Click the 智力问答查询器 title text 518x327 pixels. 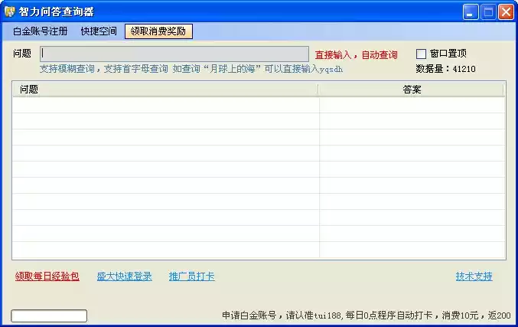coord(56,12)
